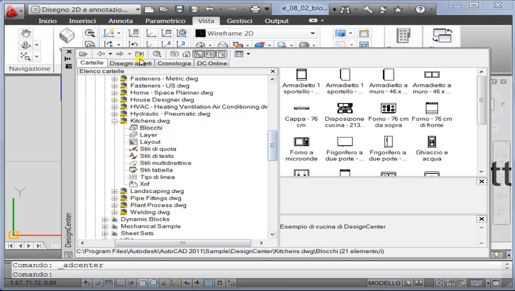Switch to the Inserisci ribbon tab
This screenshot has height=291, width=515.
click(x=82, y=21)
